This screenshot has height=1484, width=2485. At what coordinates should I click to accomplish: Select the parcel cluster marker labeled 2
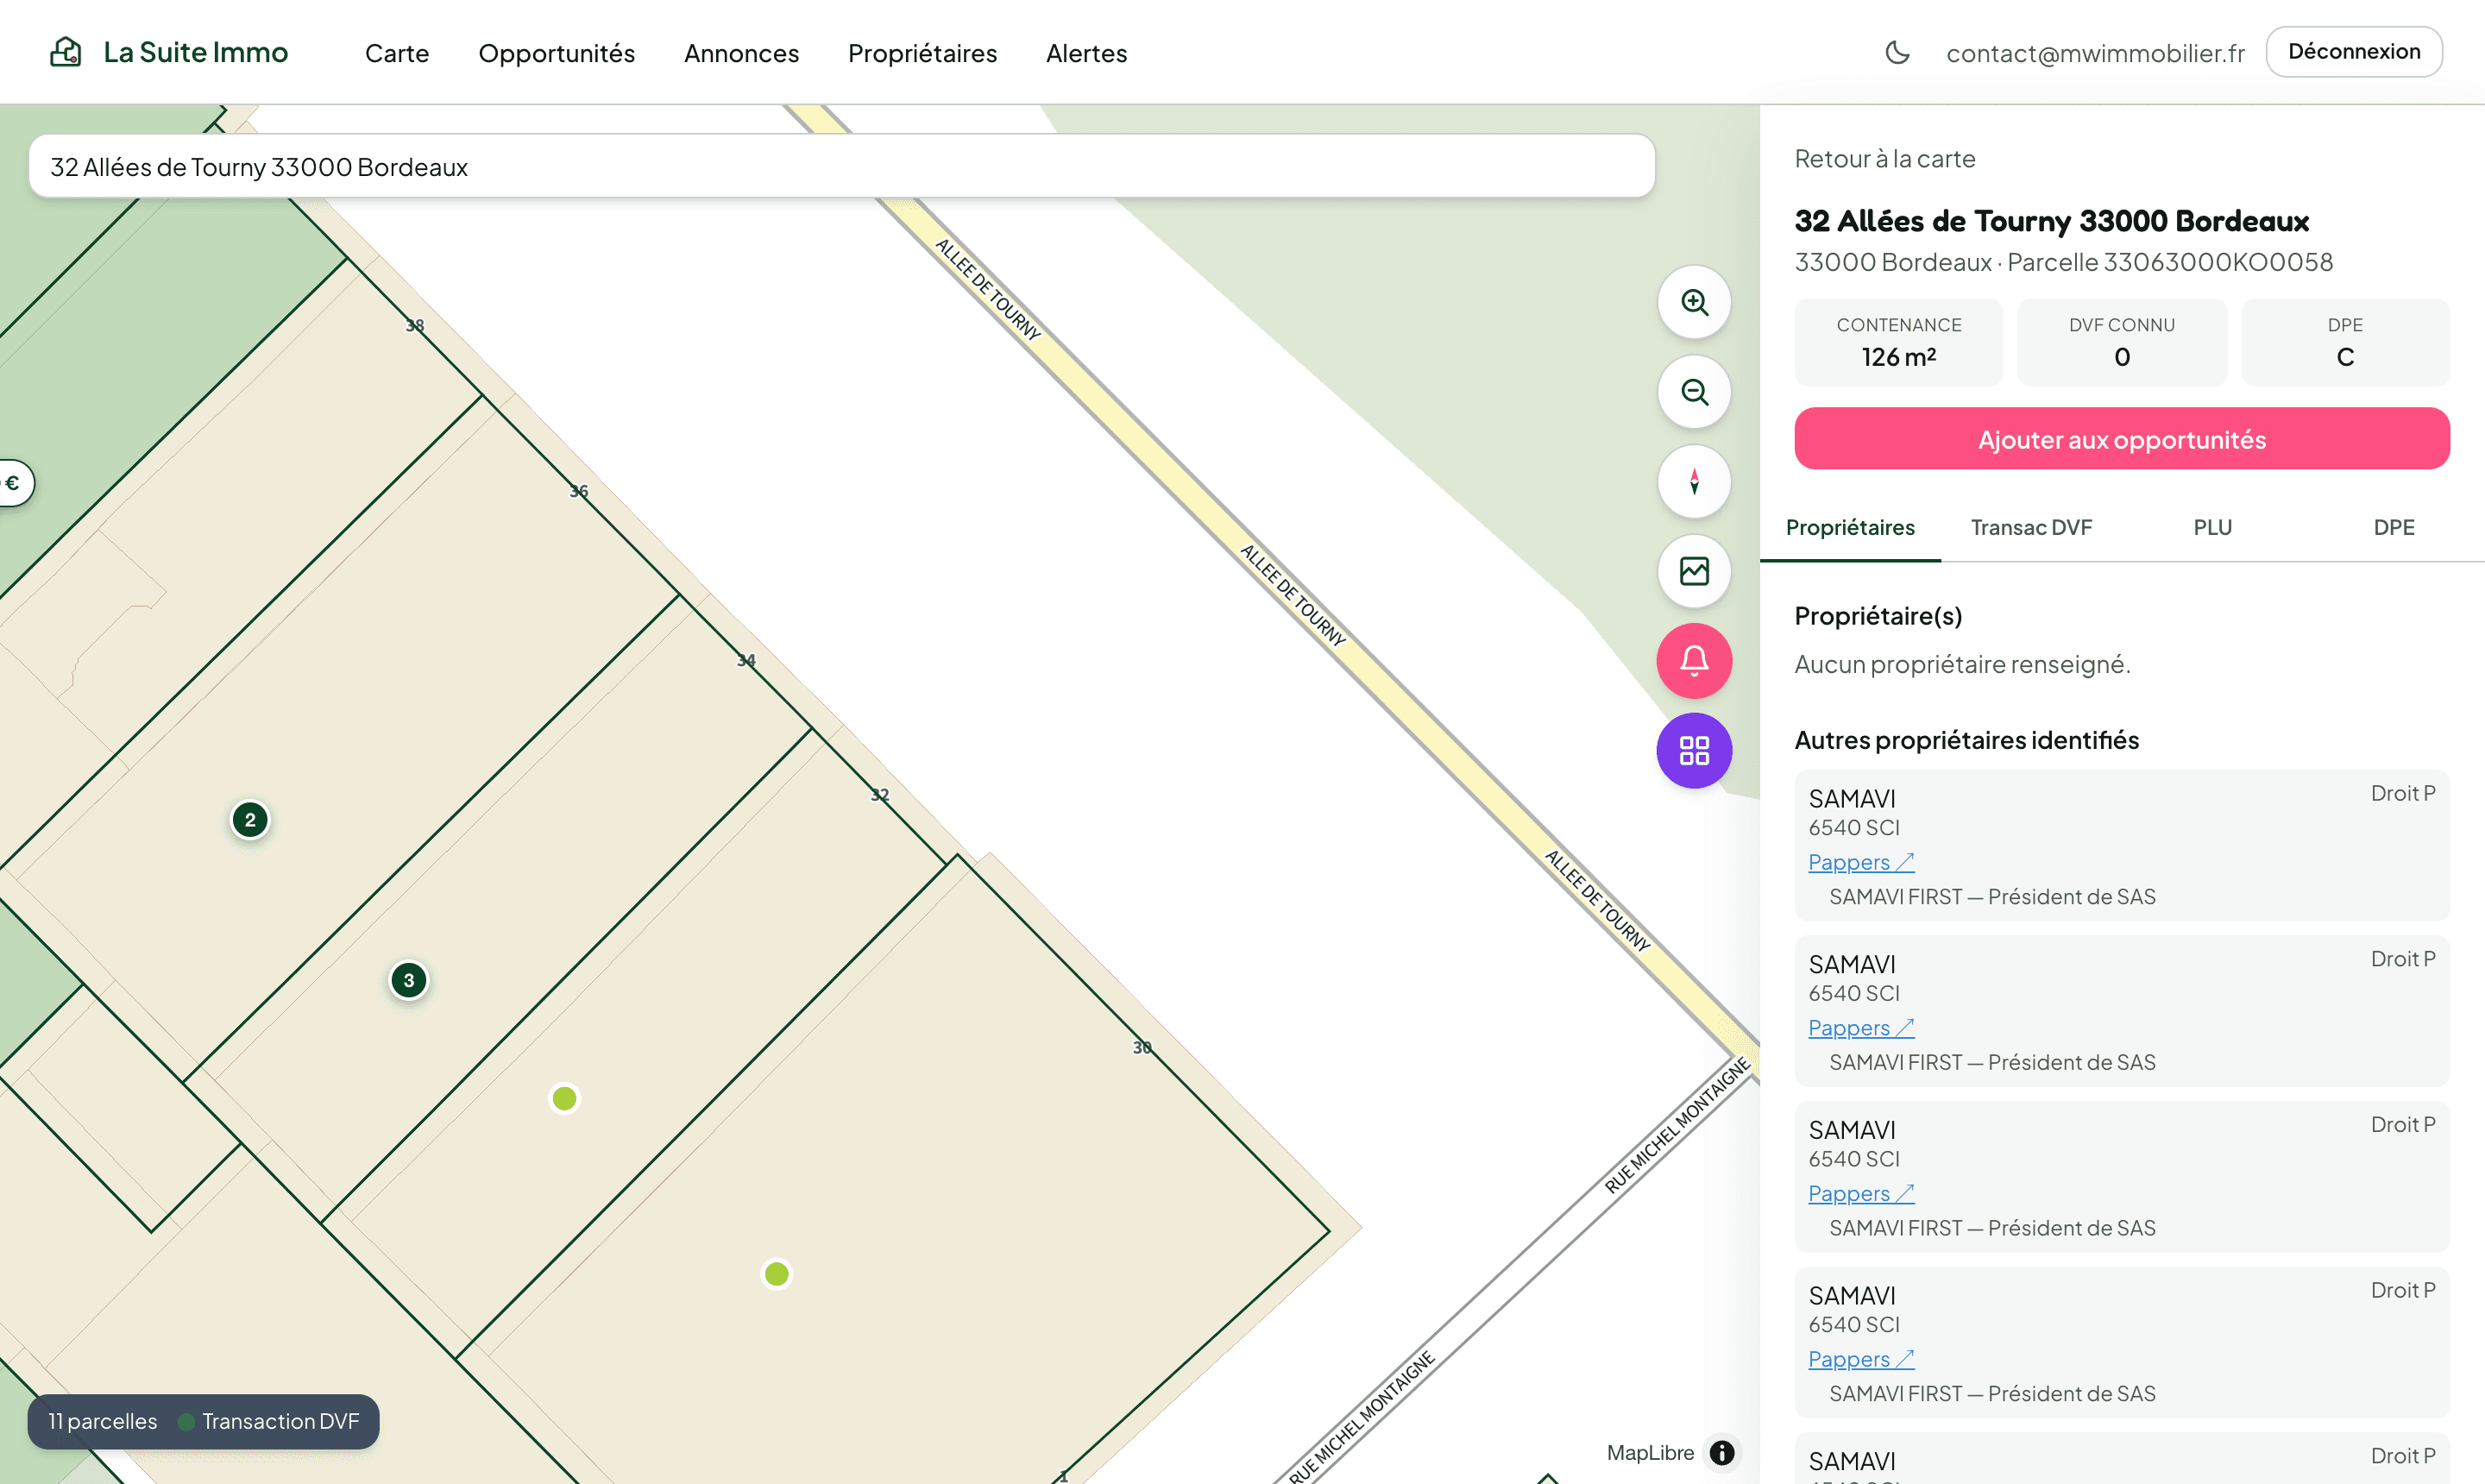[x=250, y=820]
